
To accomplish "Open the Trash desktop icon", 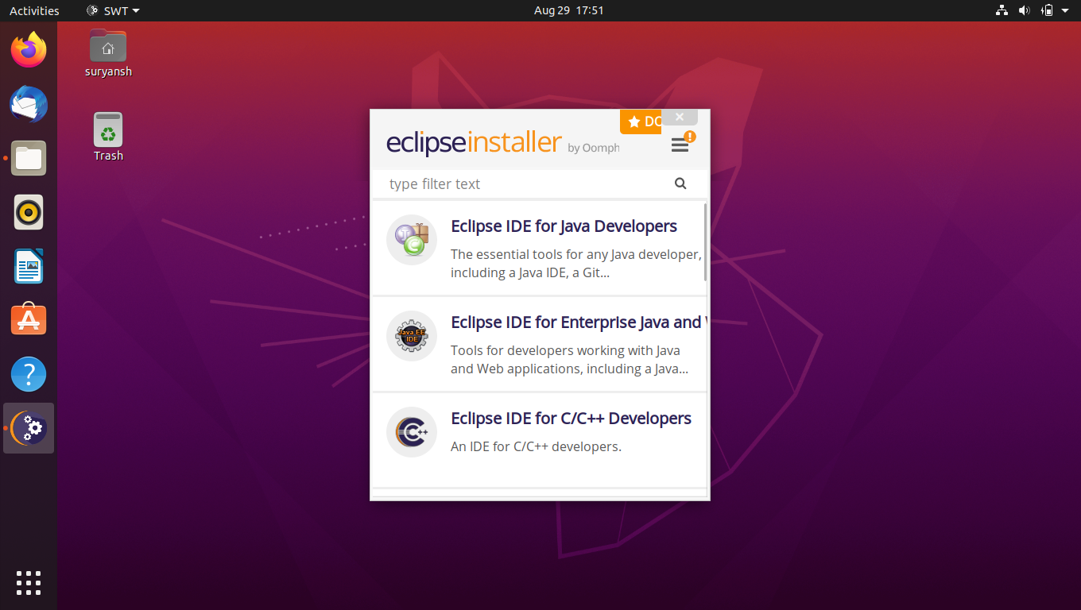I will click(x=108, y=137).
